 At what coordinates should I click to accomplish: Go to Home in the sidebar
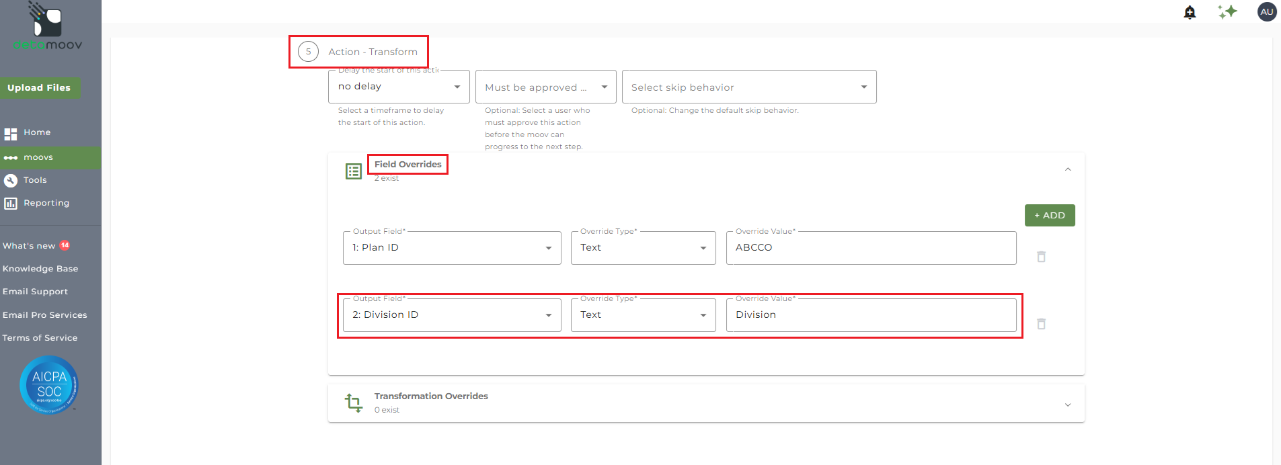click(x=37, y=133)
